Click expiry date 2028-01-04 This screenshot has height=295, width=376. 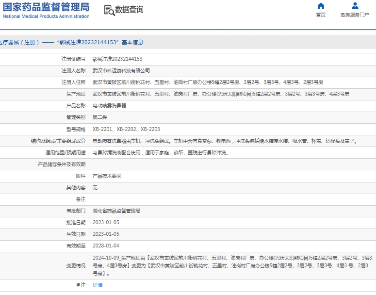tap(106, 246)
